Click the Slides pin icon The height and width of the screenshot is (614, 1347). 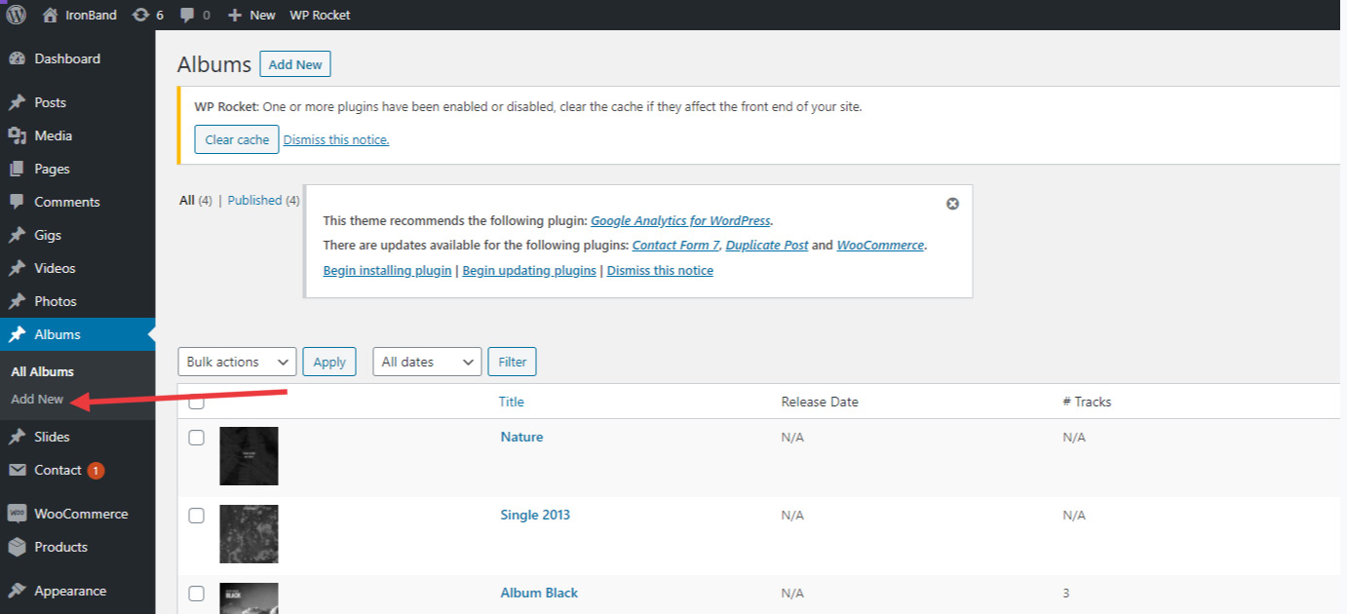coord(17,437)
